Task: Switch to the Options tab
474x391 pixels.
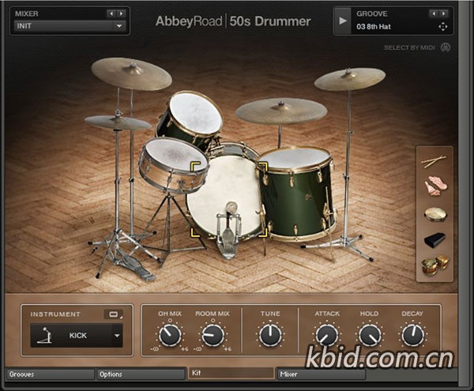Action: 141,374
